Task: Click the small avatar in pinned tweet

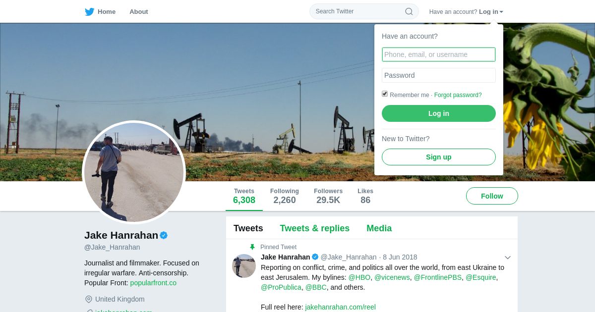Action: 244,266
